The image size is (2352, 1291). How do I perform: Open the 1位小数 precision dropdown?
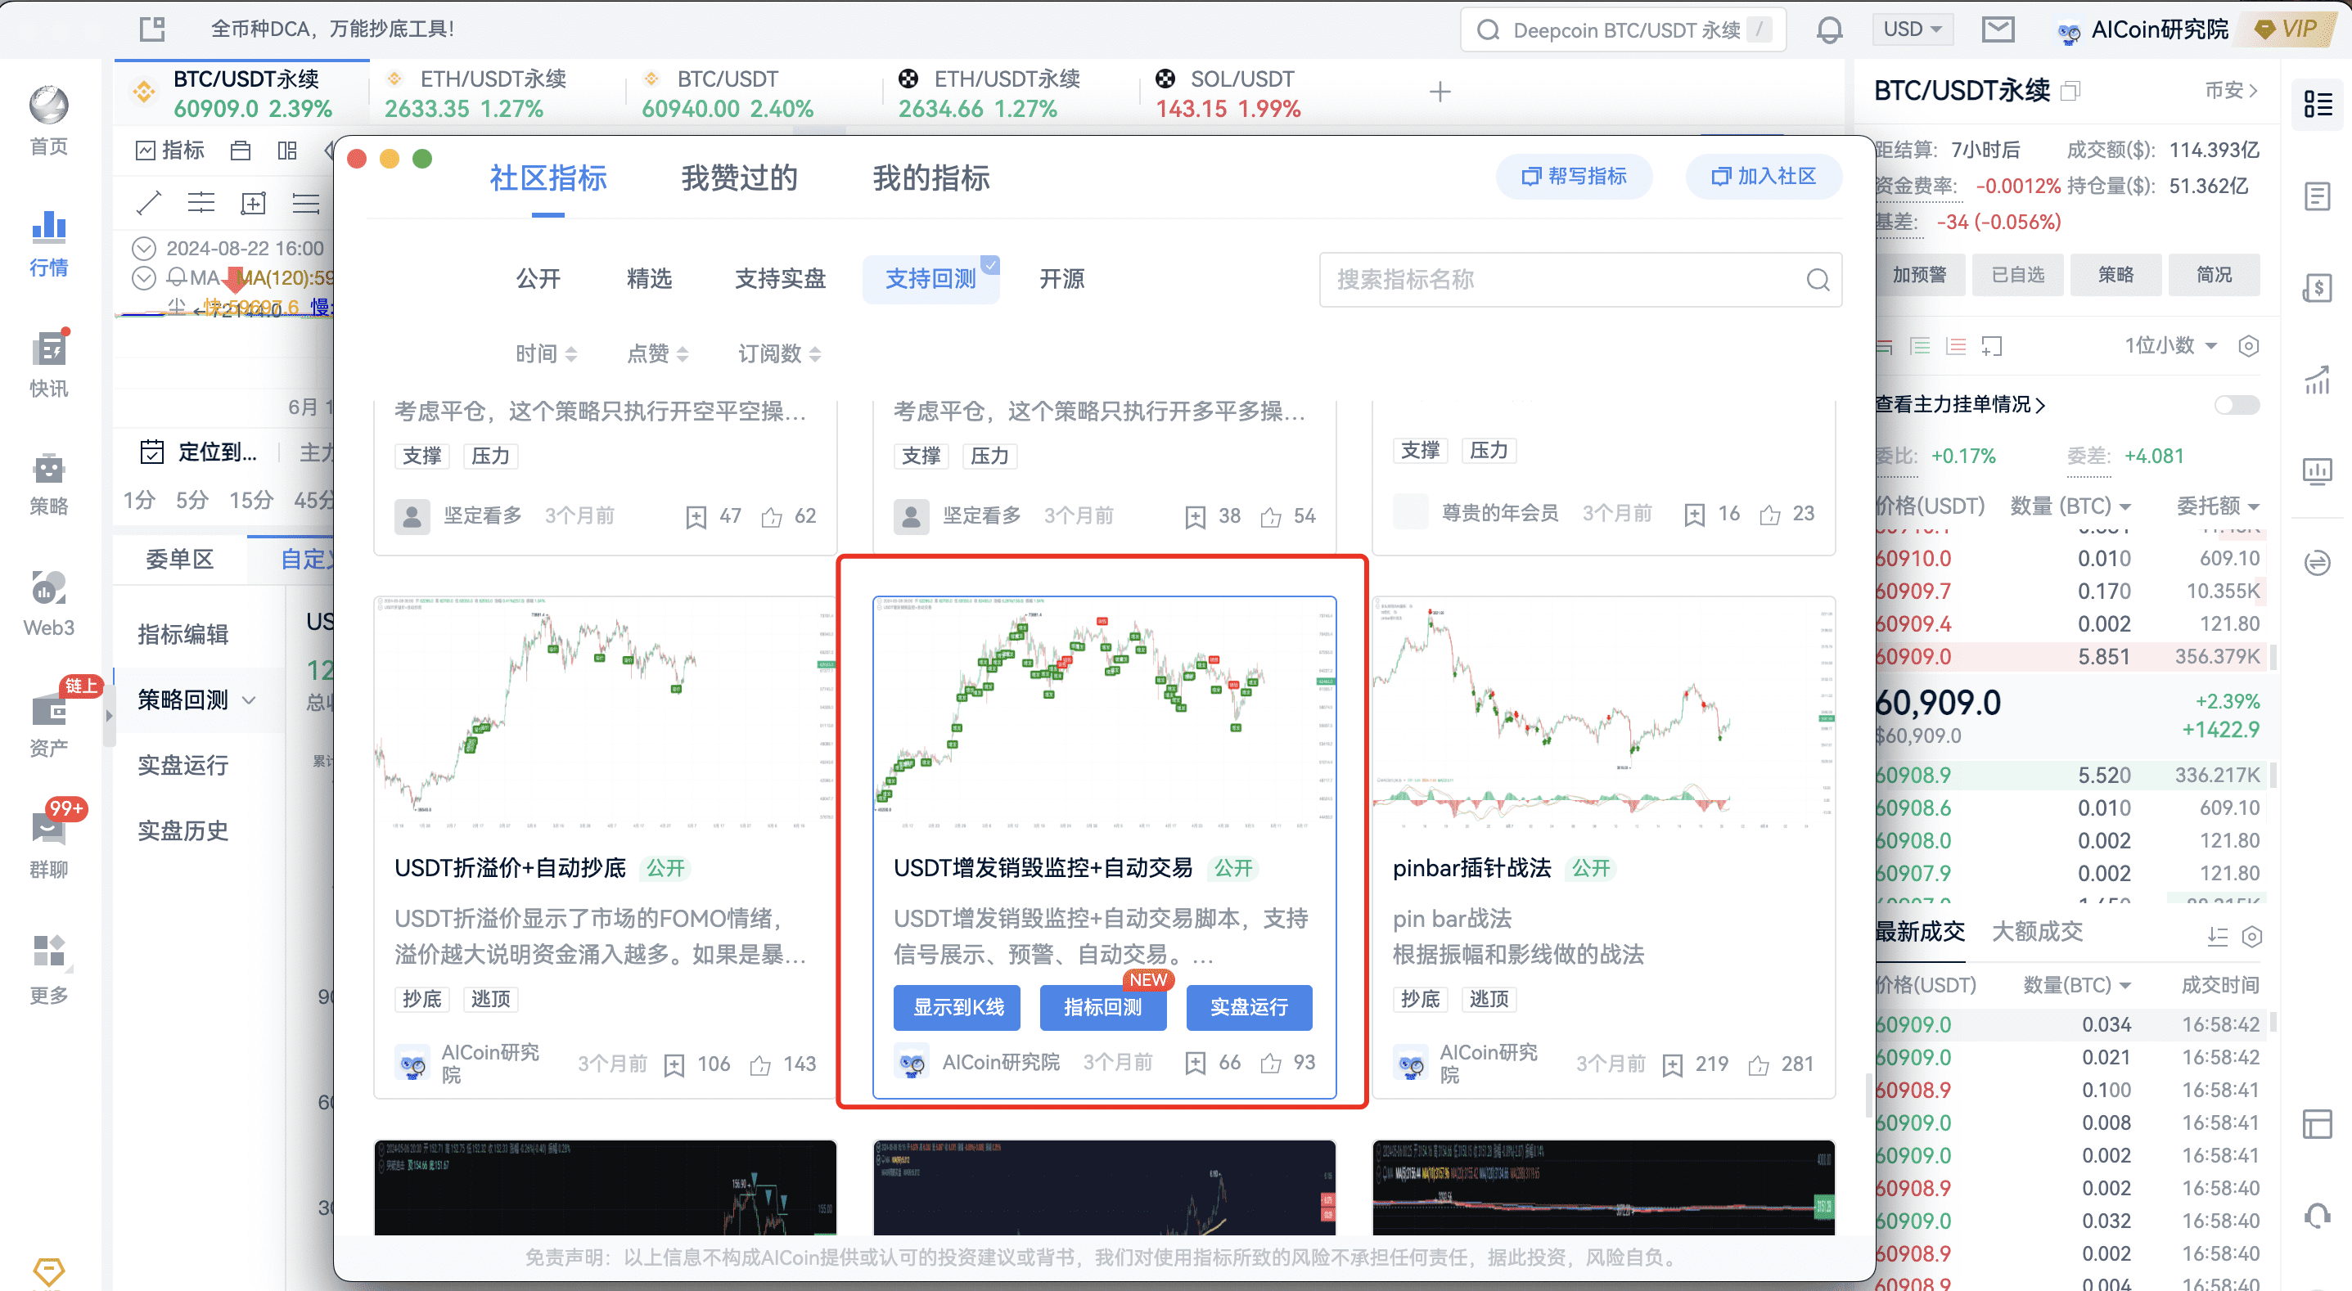click(x=2170, y=345)
